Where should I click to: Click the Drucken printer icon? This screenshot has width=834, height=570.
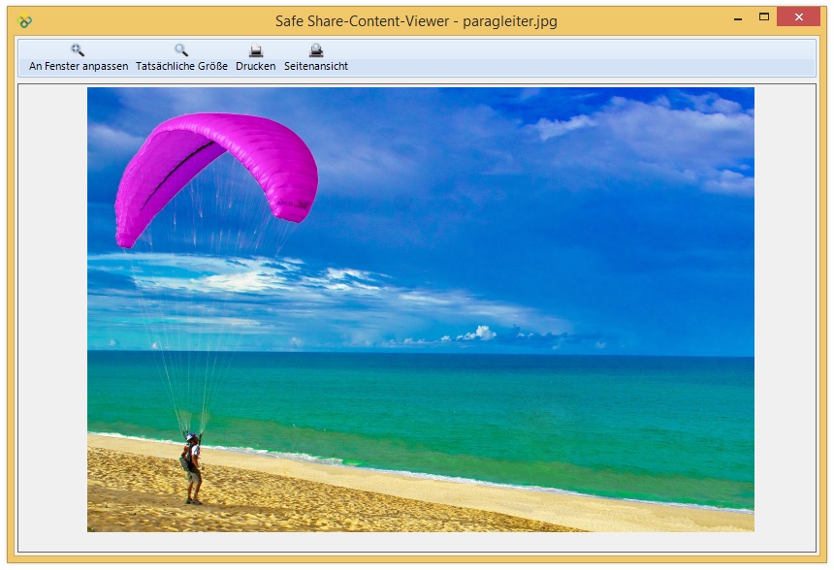coord(256,50)
